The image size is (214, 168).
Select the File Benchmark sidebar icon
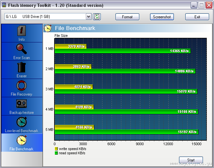click(x=22, y=141)
